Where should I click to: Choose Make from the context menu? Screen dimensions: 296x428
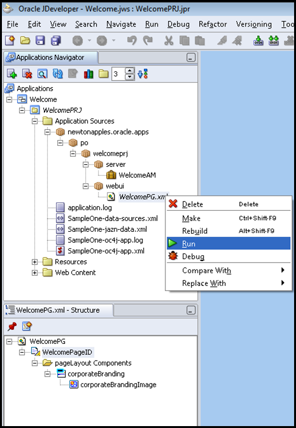coord(229,218)
